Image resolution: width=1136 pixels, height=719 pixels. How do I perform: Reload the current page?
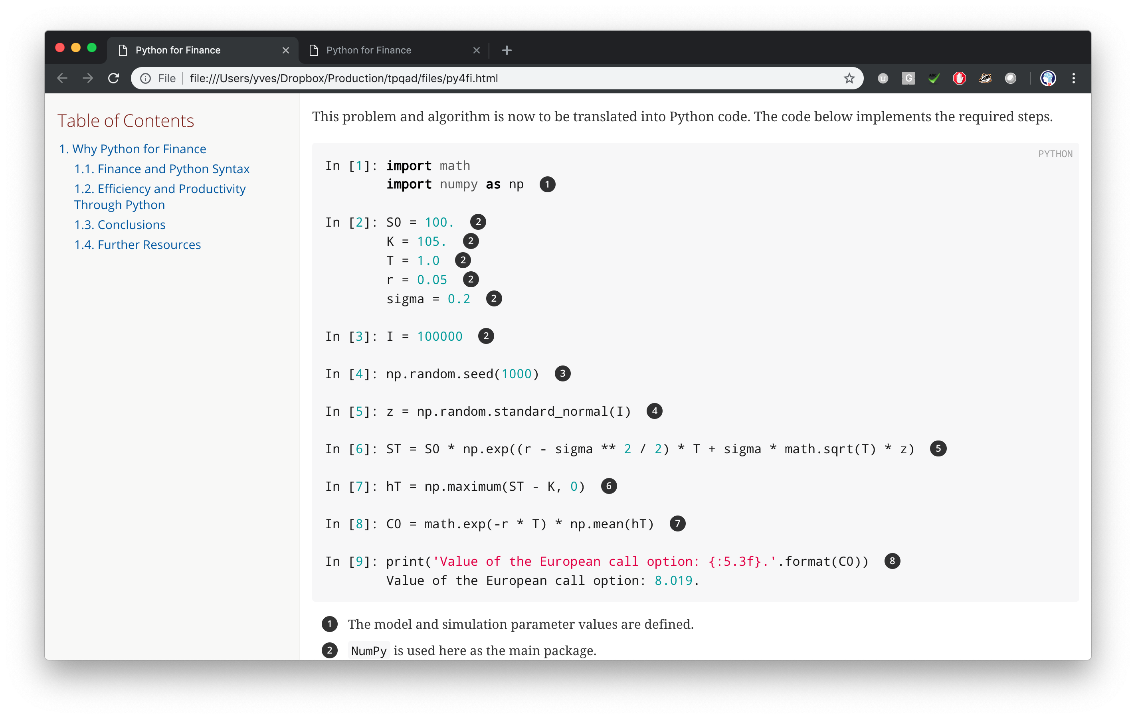click(113, 78)
